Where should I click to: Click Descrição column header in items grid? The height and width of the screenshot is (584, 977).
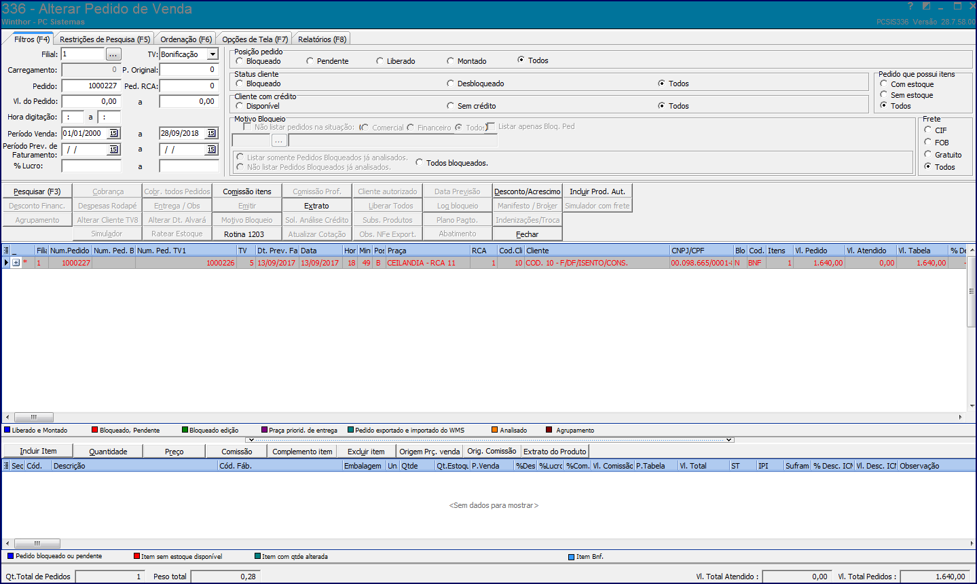pyautogui.click(x=134, y=466)
